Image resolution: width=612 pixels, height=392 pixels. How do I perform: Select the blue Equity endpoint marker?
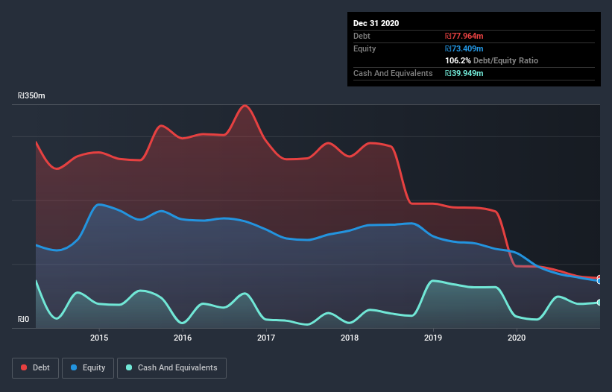[x=599, y=281]
